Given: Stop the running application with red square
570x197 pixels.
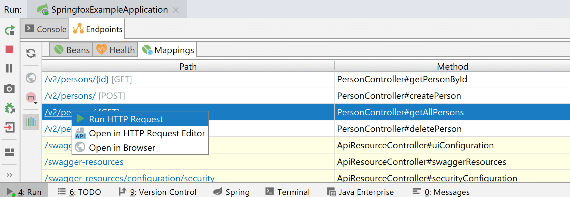Looking at the screenshot, I should (10, 49).
